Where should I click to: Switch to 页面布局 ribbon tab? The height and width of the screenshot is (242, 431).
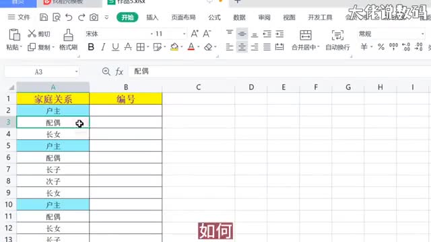click(183, 17)
